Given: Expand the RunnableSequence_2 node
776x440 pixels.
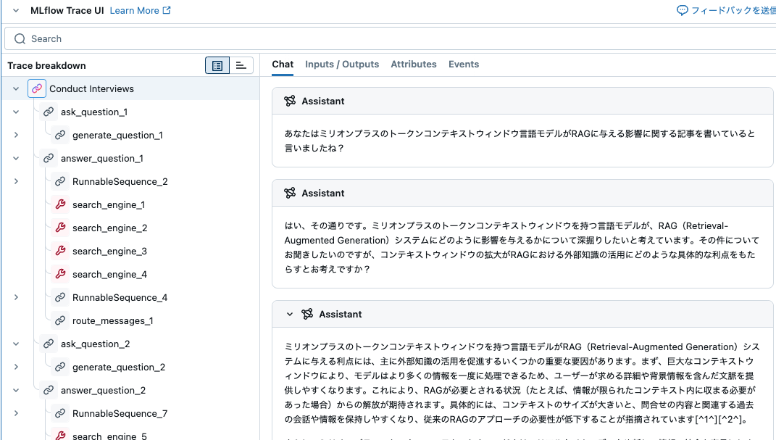Looking at the screenshot, I should (x=14, y=181).
